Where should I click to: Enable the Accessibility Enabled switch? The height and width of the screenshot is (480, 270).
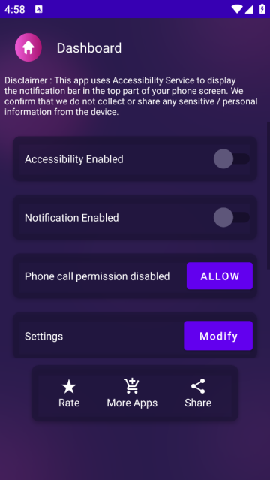[232, 158]
